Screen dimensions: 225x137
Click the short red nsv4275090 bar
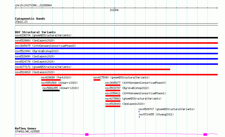tap(97, 80)
